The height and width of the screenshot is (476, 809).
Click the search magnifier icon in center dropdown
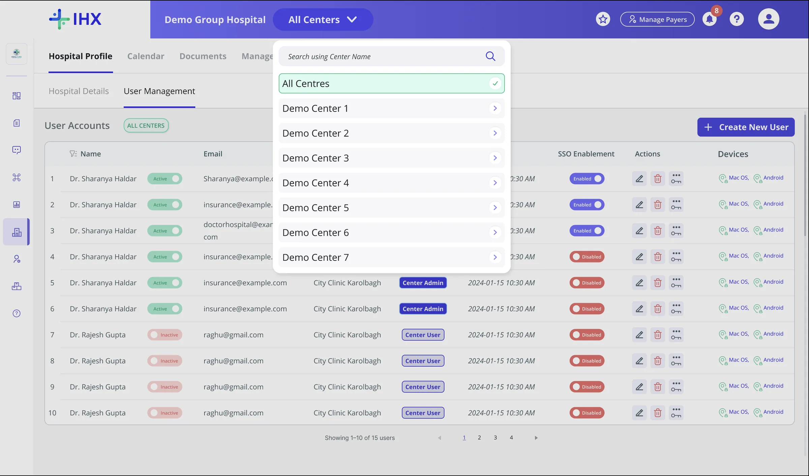[x=490, y=56]
